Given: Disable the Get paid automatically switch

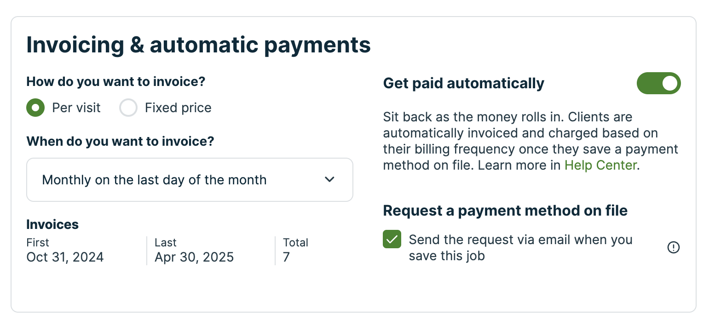Looking at the screenshot, I should (658, 83).
